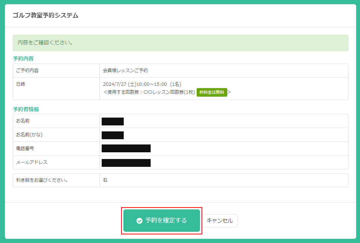Click the 内容をご確認ください notice banner

pos(180,43)
